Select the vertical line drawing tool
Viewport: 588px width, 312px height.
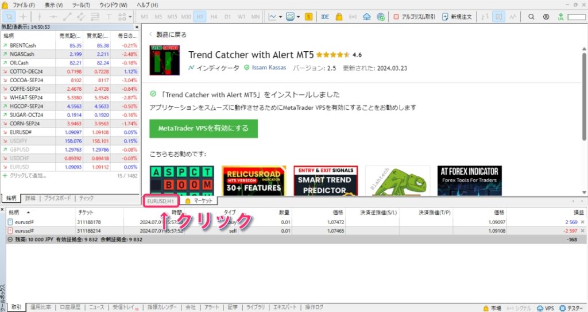coord(40,17)
